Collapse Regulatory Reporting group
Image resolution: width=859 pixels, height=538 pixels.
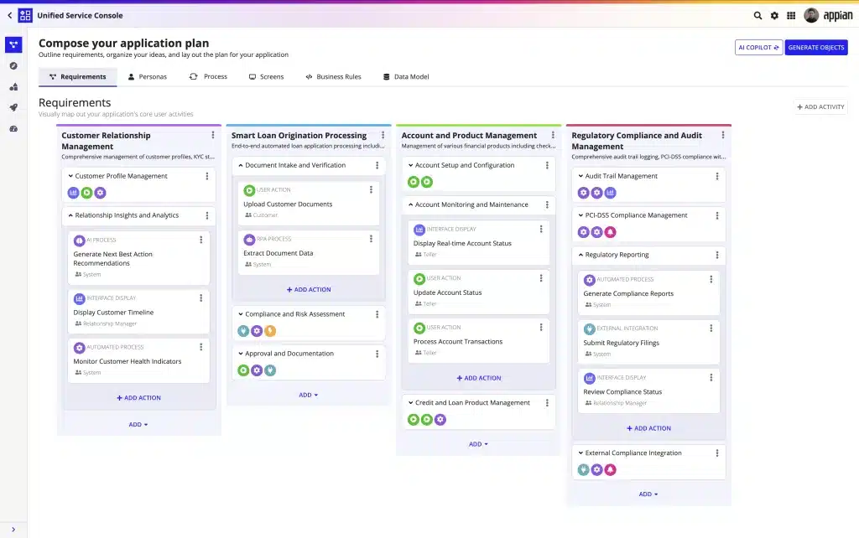pyautogui.click(x=580, y=255)
